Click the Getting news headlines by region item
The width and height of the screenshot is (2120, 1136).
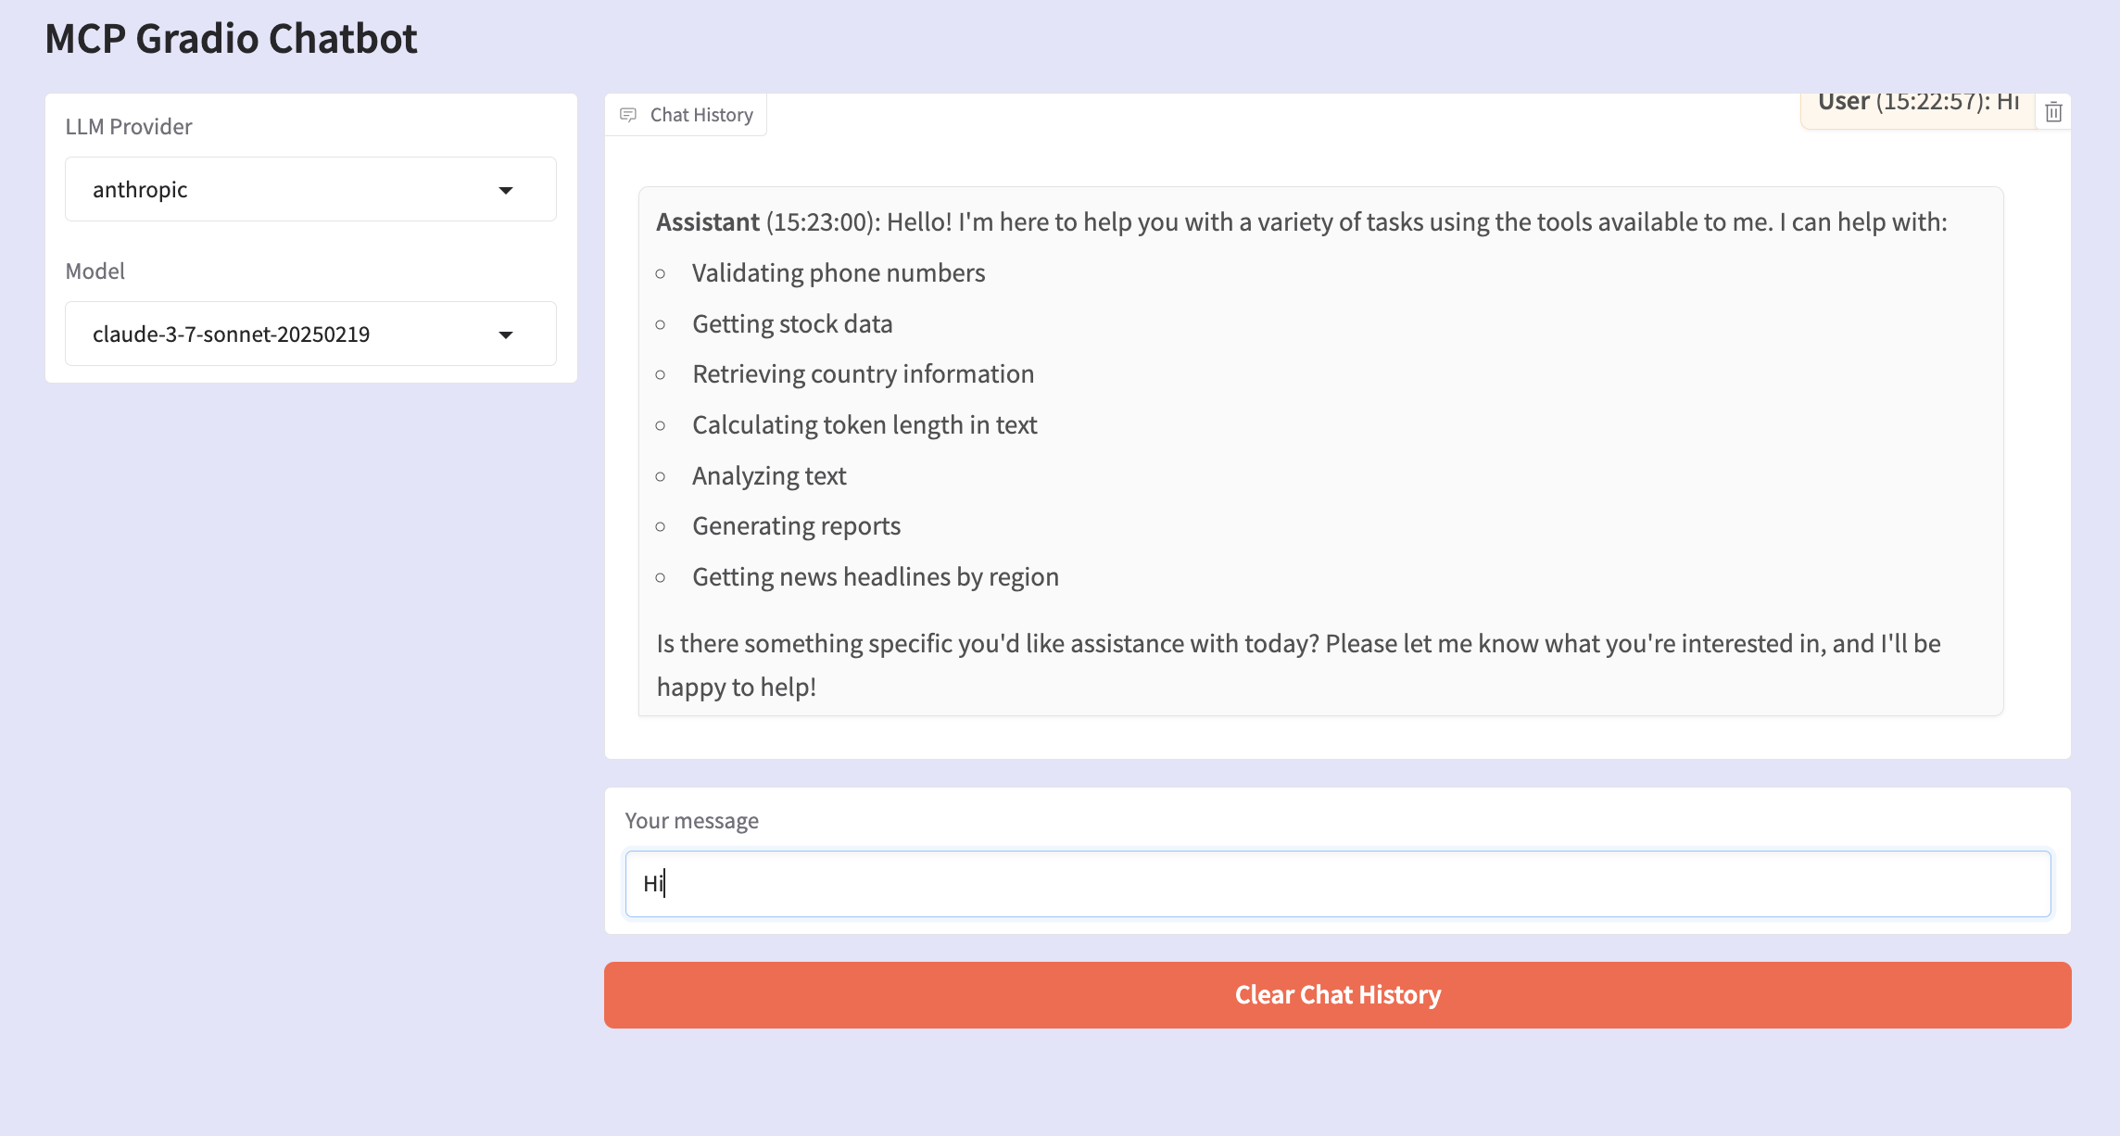pos(875,576)
